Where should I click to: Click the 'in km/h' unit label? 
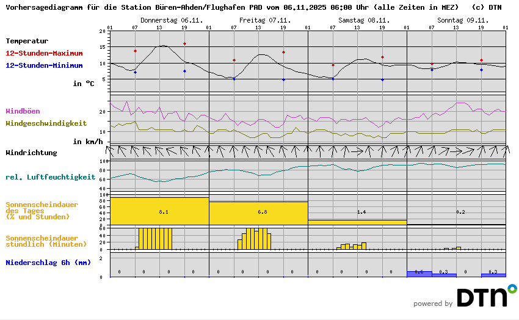(88, 142)
